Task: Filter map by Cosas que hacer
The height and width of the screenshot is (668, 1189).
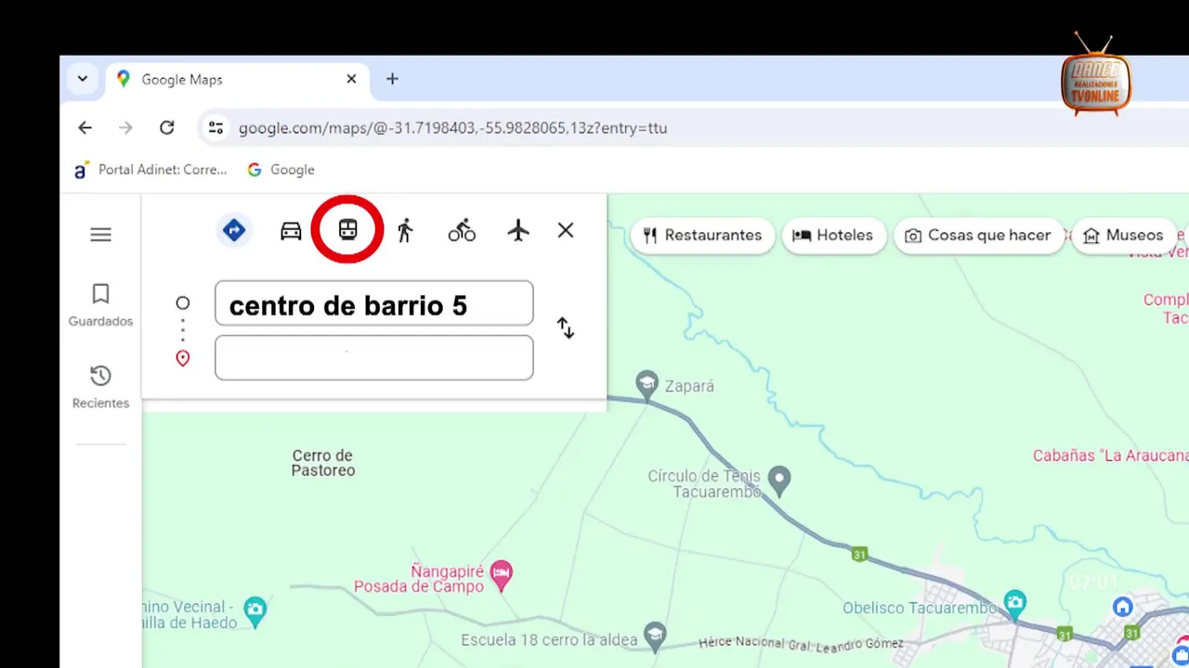Action: pyautogui.click(x=979, y=235)
